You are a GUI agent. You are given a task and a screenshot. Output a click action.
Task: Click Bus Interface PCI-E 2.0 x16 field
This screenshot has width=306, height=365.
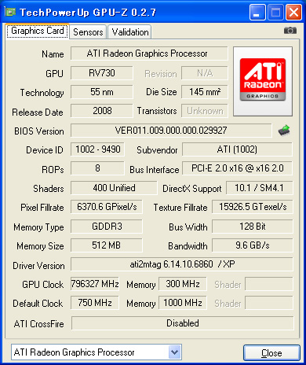pos(237,168)
